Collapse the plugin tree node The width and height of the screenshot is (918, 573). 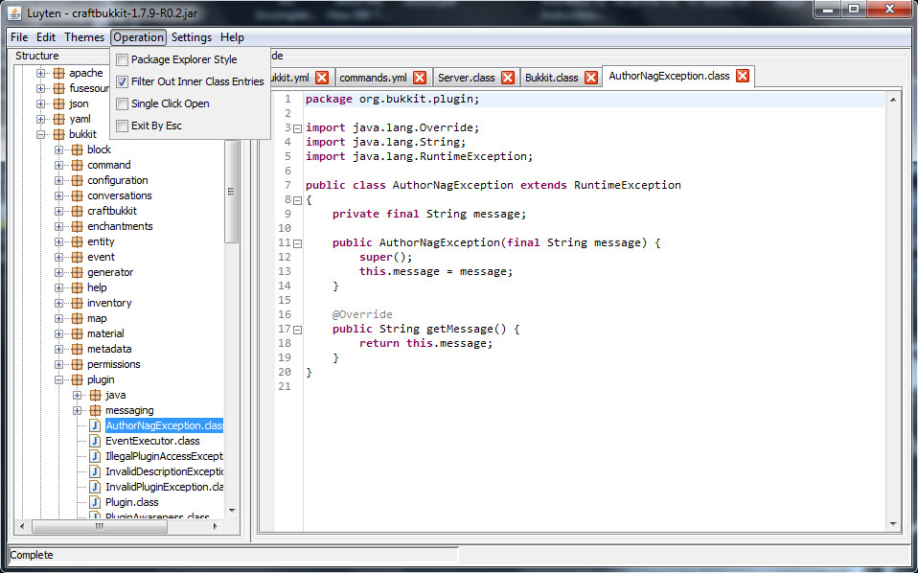58,379
